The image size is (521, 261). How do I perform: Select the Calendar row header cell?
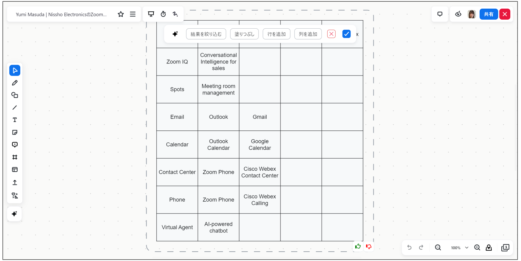point(177,144)
